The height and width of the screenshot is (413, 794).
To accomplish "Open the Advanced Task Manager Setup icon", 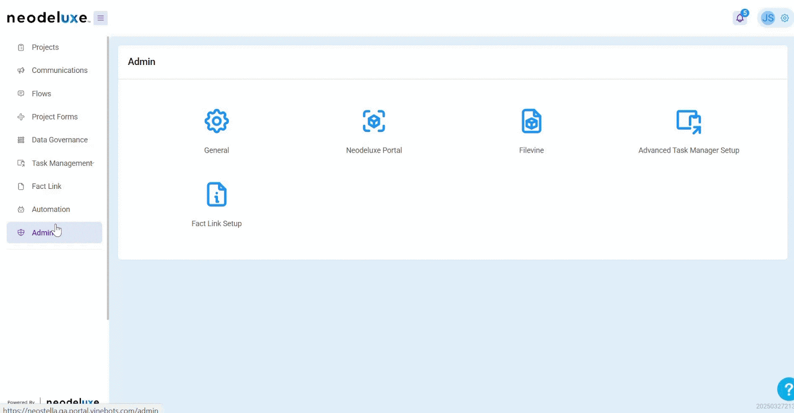I will pyautogui.click(x=689, y=122).
